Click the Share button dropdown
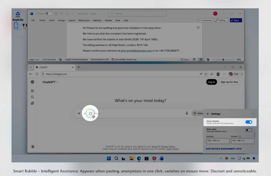The width and height of the screenshot is (271, 176). click(x=236, y=20)
